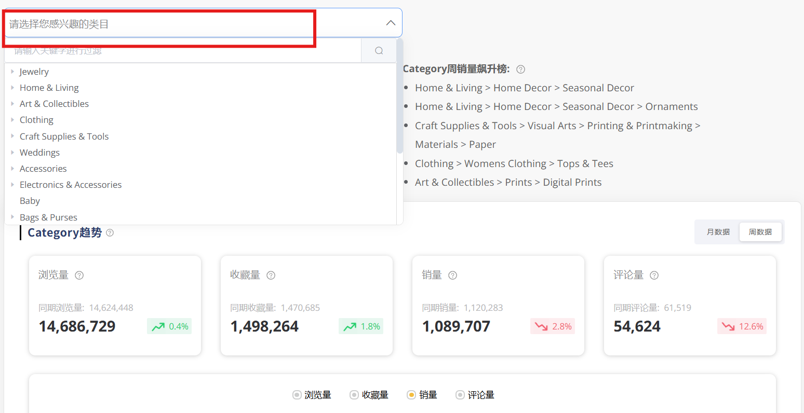
Task: Click the help icon beside 浏览量 card title
Action: 79,276
